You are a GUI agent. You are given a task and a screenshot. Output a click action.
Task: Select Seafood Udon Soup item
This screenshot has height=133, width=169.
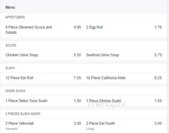click(102, 55)
